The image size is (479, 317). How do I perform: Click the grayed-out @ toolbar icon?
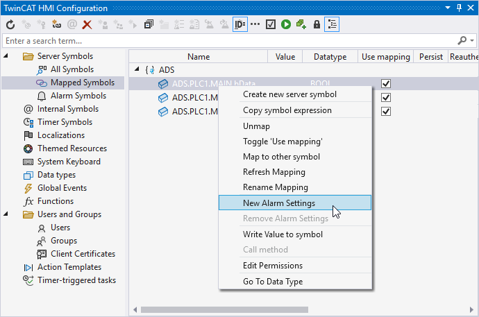coord(72,24)
